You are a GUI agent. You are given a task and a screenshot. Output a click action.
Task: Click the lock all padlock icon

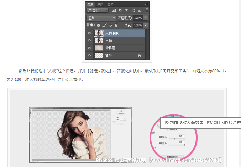pyautogui.click(x=116, y=26)
